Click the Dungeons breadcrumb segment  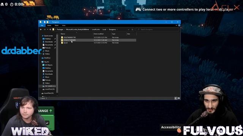[112, 29]
